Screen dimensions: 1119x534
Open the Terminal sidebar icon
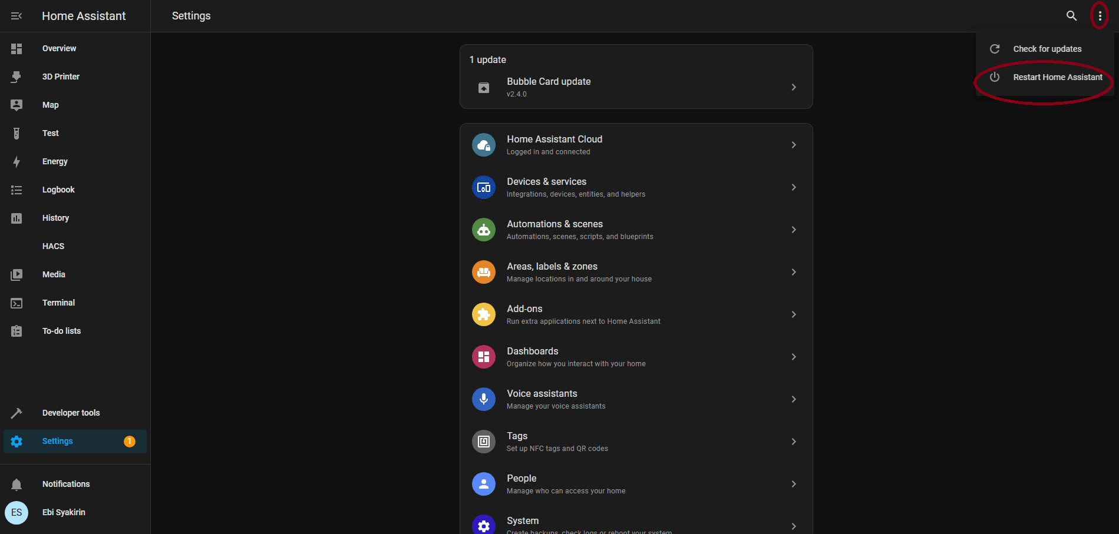pos(16,303)
